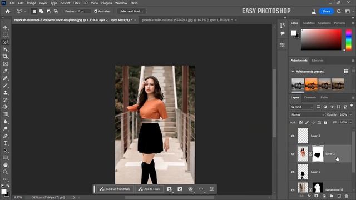Toggle lock transparent pixels
The width and height of the screenshot is (356, 200).
click(301, 122)
